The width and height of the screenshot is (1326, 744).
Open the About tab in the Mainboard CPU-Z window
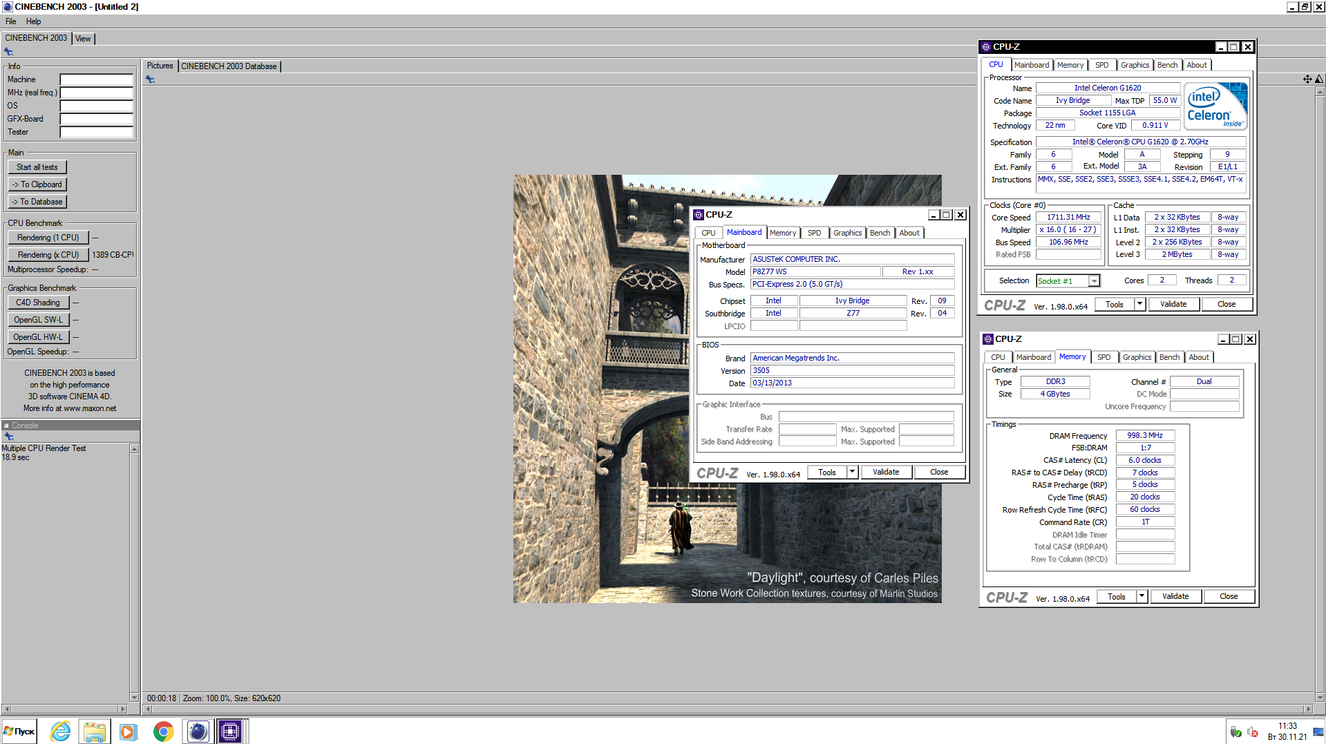pos(909,233)
